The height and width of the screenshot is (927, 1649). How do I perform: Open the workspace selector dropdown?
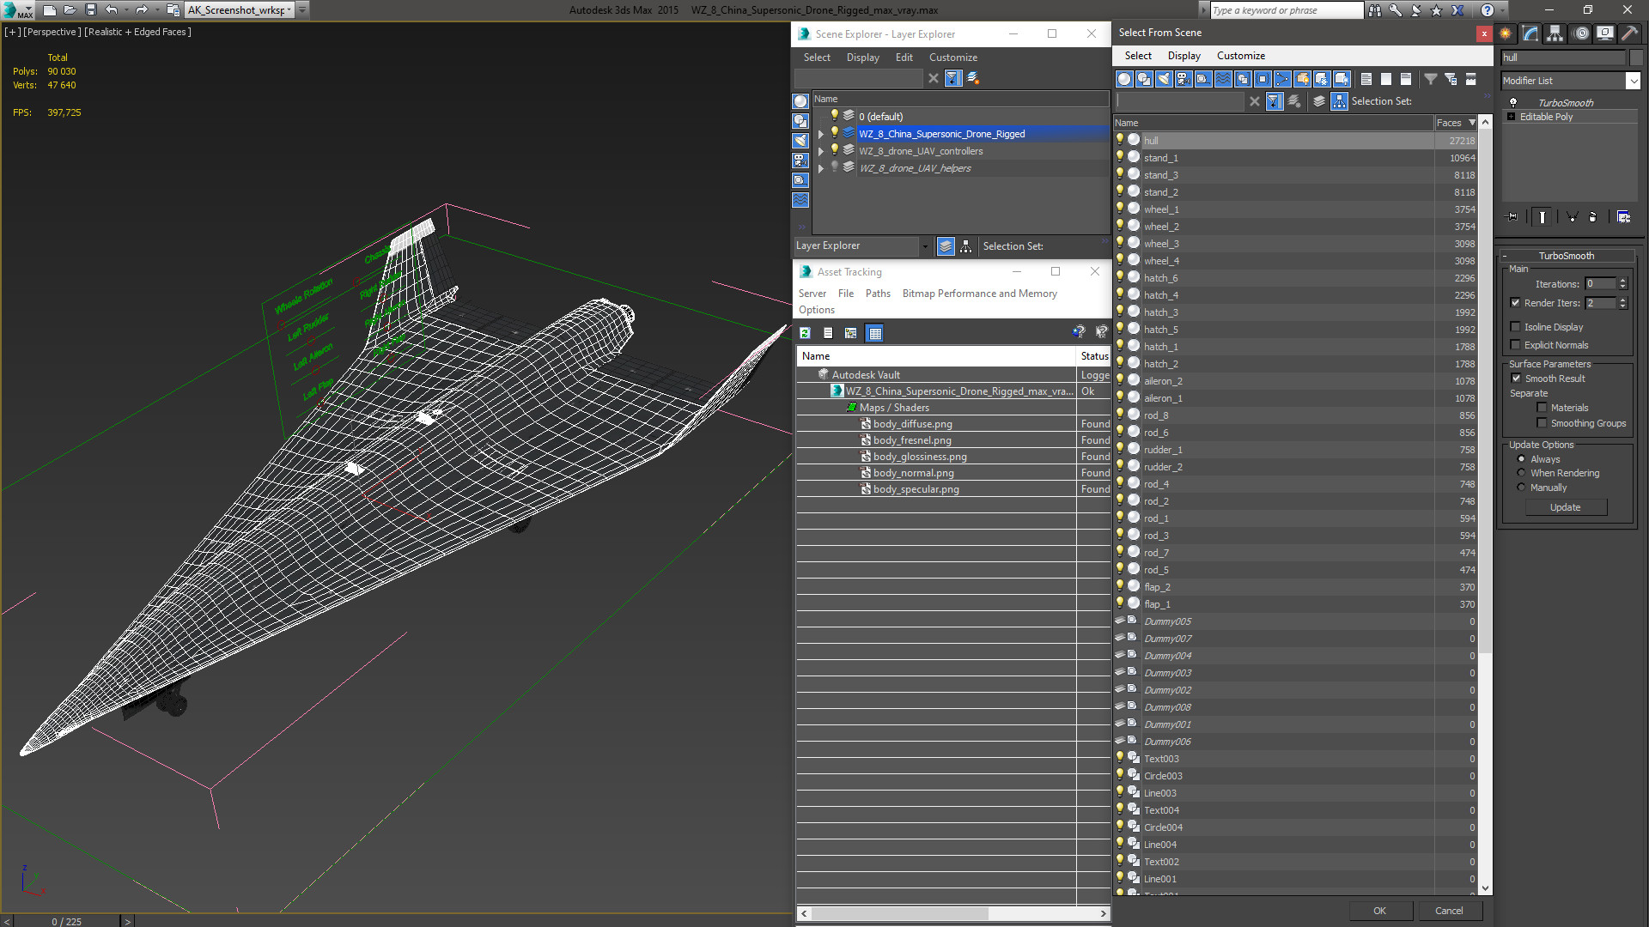(x=289, y=10)
